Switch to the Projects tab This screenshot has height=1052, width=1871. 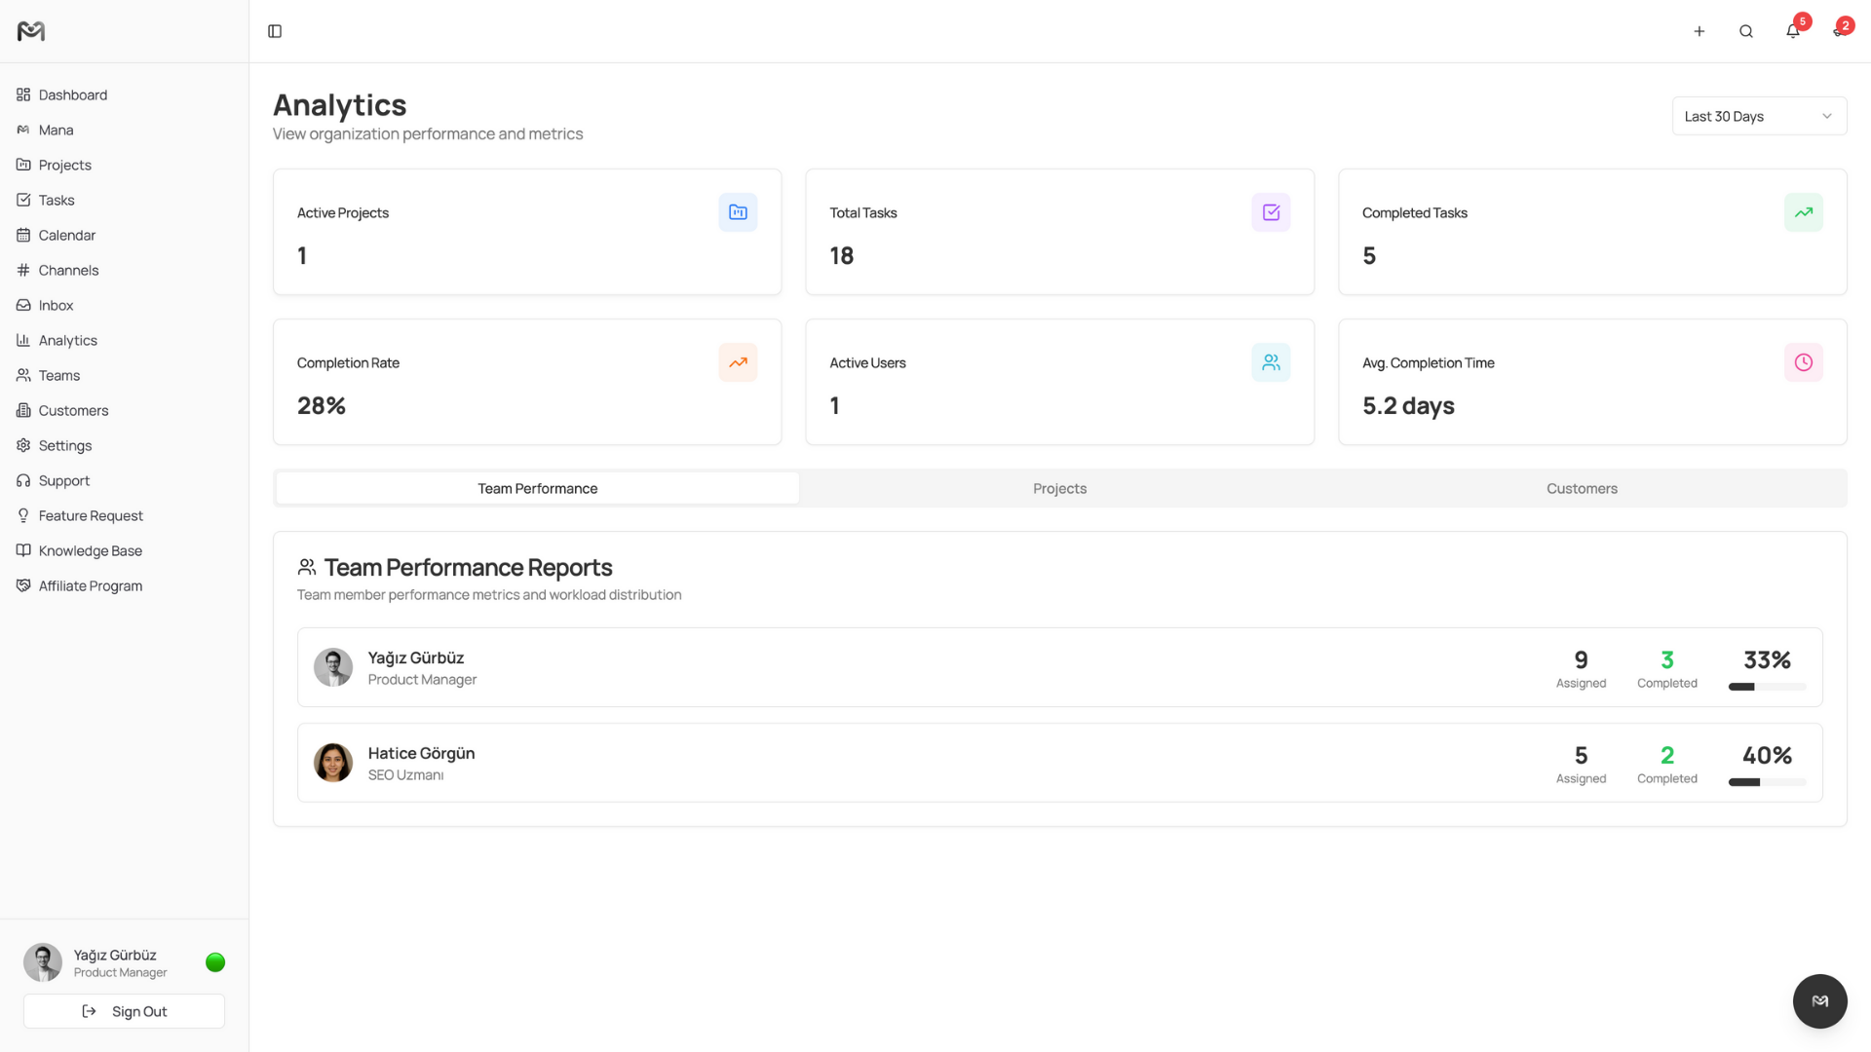coord(1059,488)
